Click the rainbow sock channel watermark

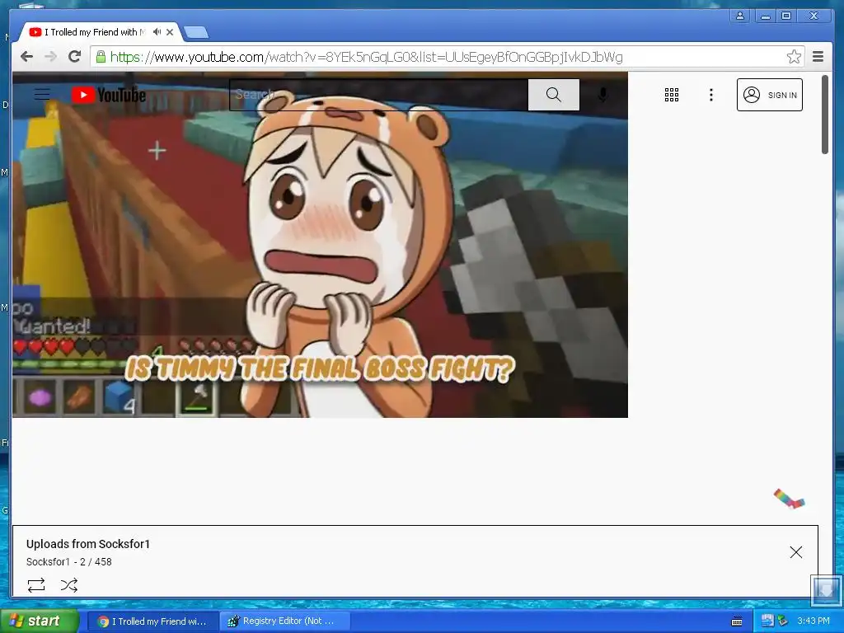pyautogui.click(x=789, y=499)
